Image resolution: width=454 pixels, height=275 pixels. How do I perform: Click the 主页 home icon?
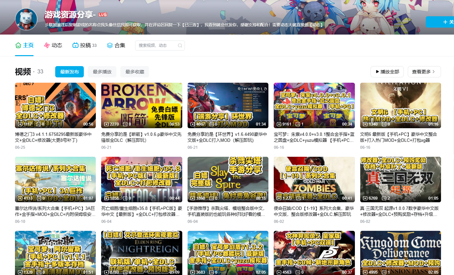click(18, 45)
